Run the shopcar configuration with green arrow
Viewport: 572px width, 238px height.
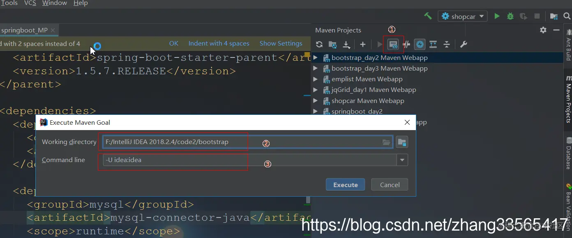497,16
